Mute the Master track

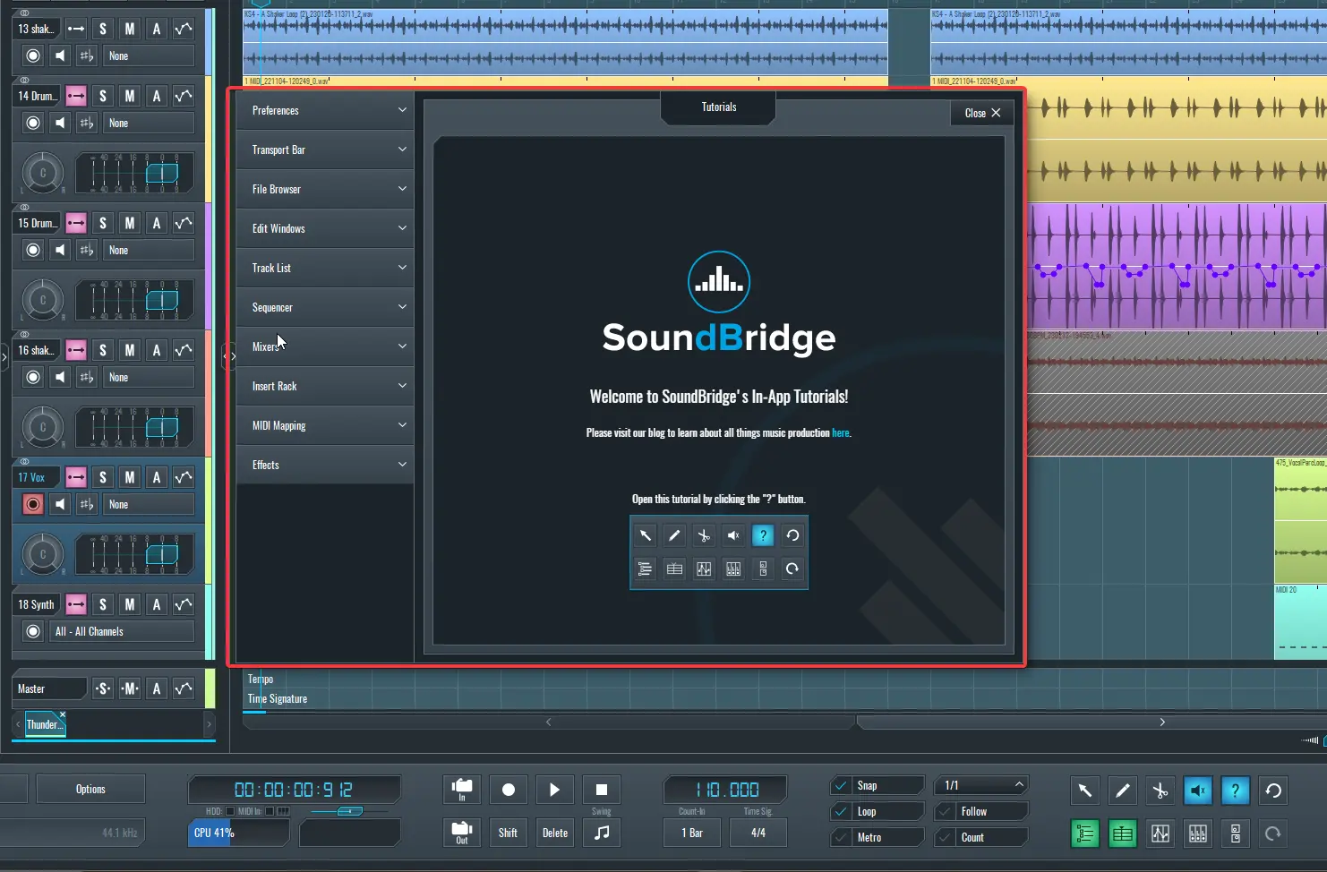pos(130,688)
